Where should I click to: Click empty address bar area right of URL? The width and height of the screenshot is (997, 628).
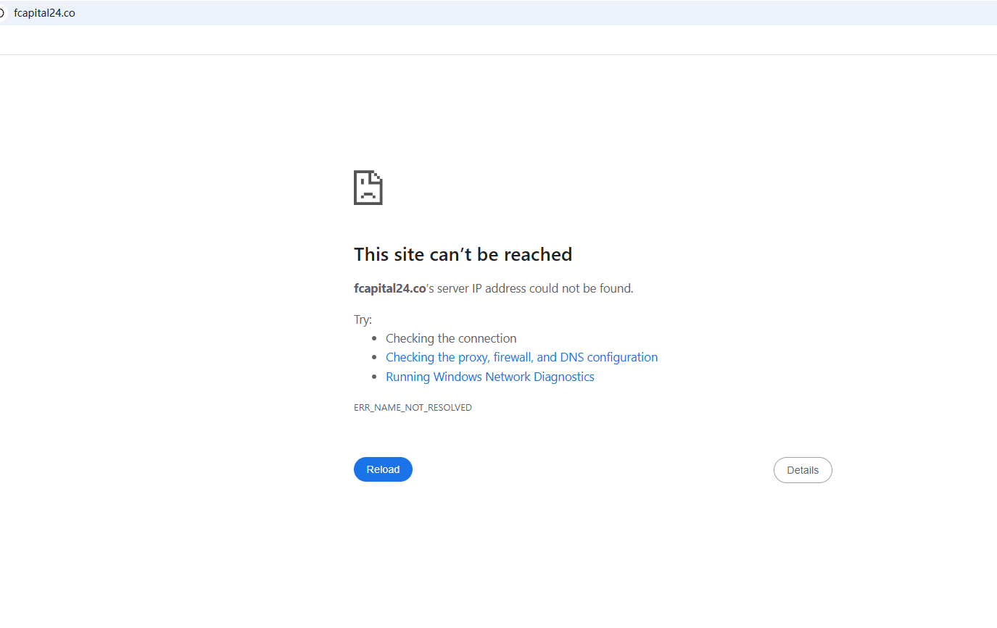coord(508,13)
